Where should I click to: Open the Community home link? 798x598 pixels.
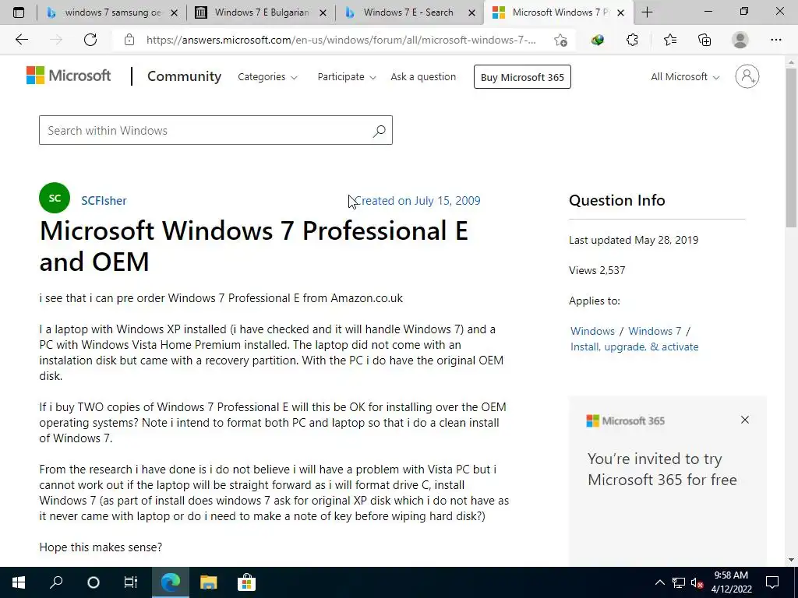[x=184, y=76]
